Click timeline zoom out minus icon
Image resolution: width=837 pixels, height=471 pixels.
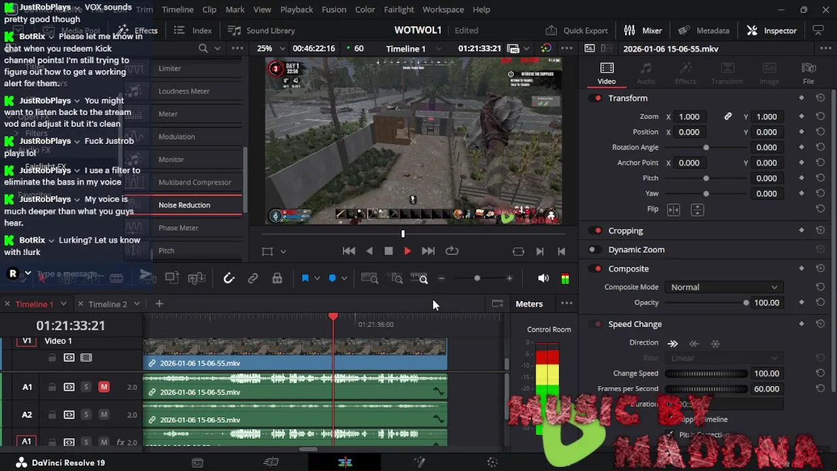pos(441,279)
